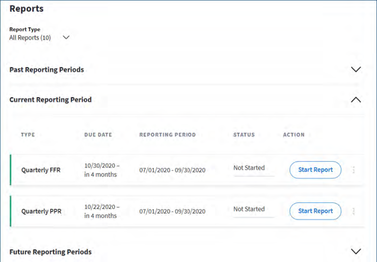Collapse Current Reporting Period with the up chevron
Image resolution: width=377 pixels, height=262 pixels.
click(x=356, y=100)
